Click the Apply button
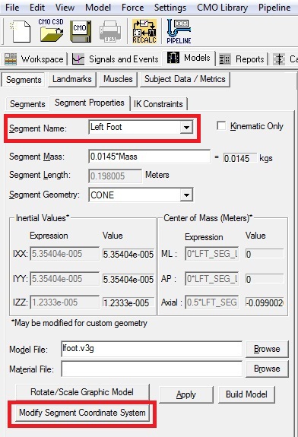Image resolution: width=298 pixels, height=437 pixels. click(x=186, y=394)
